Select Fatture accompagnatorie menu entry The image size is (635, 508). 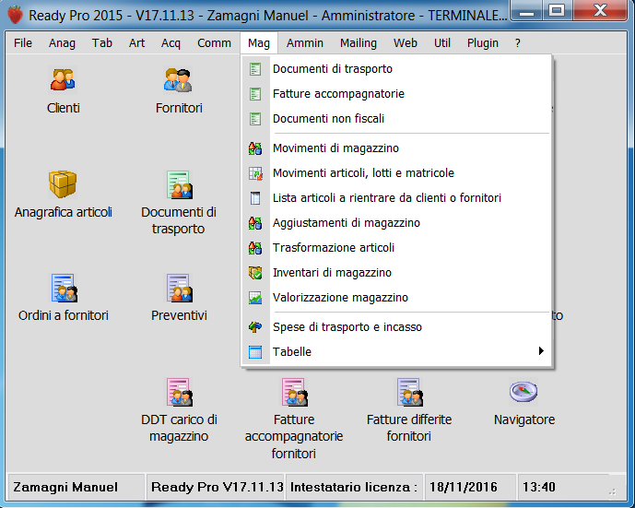click(397, 94)
